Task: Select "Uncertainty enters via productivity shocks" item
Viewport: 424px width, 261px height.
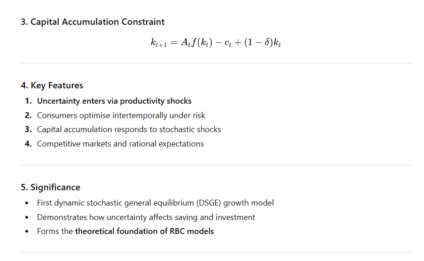Action: coord(114,101)
